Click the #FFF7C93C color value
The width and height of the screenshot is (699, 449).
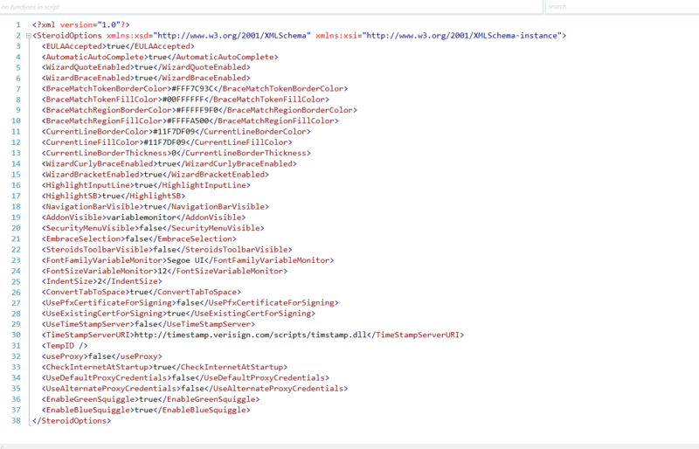[x=192, y=89]
